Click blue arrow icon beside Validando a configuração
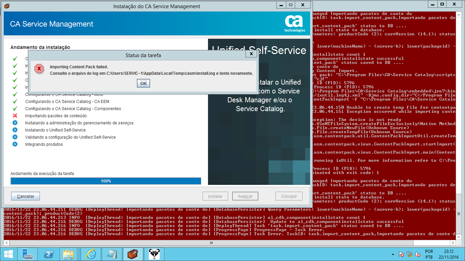Viewport: 465px width, 261px height. (x=15, y=137)
